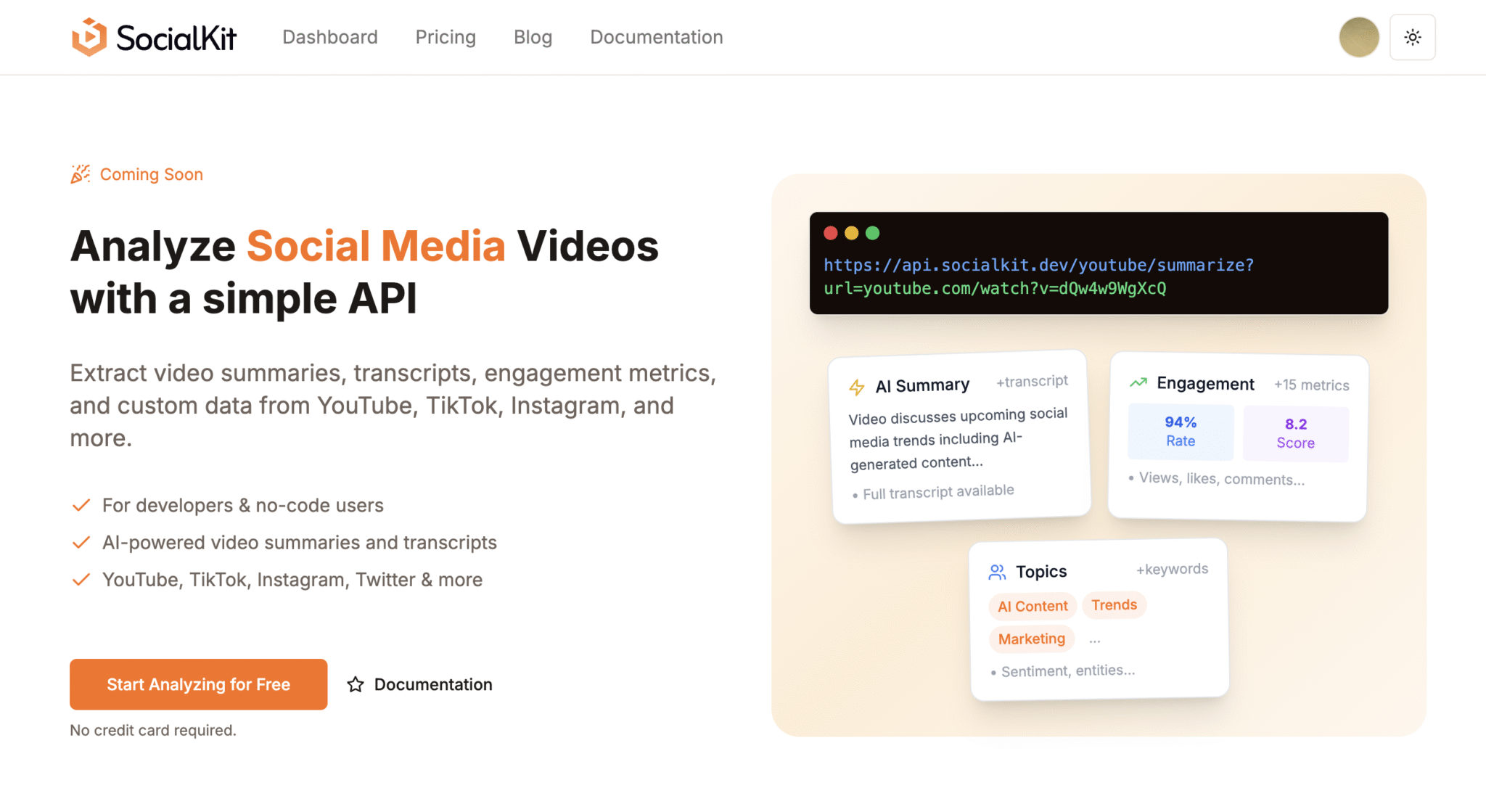Open the Documentation link beside the orange button
Image resolution: width=1486 pixels, height=796 pixels.
432,684
